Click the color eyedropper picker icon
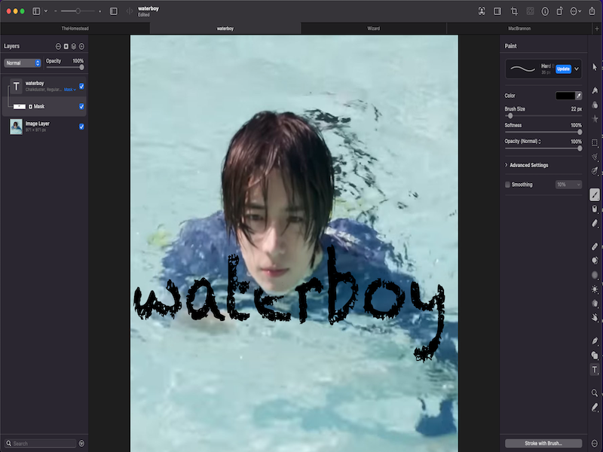The width and height of the screenshot is (603, 452). pos(579,96)
